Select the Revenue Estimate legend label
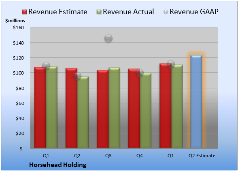Viewport: 238px width, 171px height. (58, 12)
